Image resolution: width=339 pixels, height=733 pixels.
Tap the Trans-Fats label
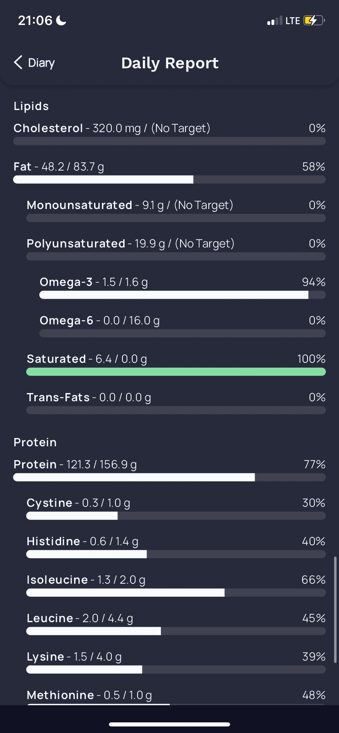(x=58, y=398)
